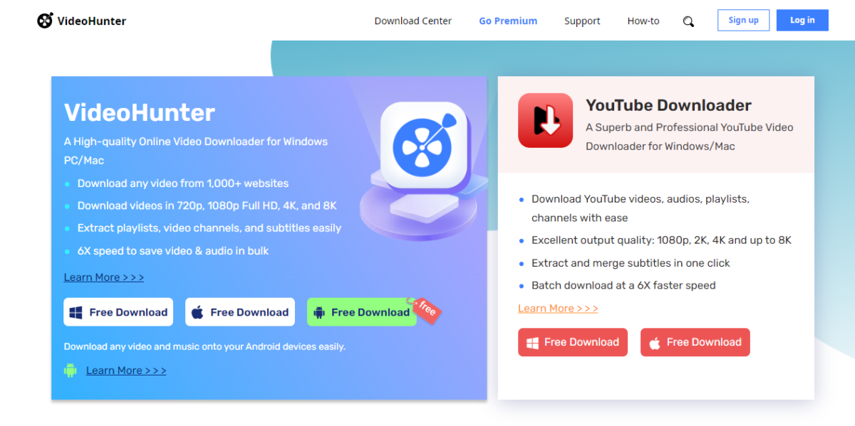855x426 pixels.
Task: Click the YouTube Downloader heading
Action: point(668,105)
